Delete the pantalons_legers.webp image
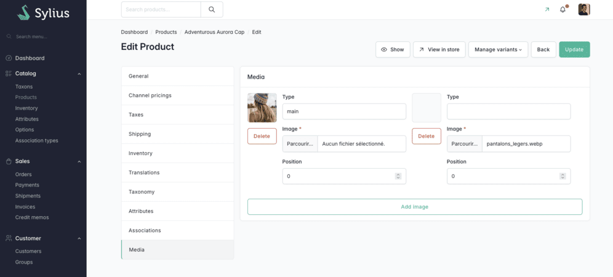Image resolution: width=613 pixels, height=277 pixels. [x=427, y=136]
